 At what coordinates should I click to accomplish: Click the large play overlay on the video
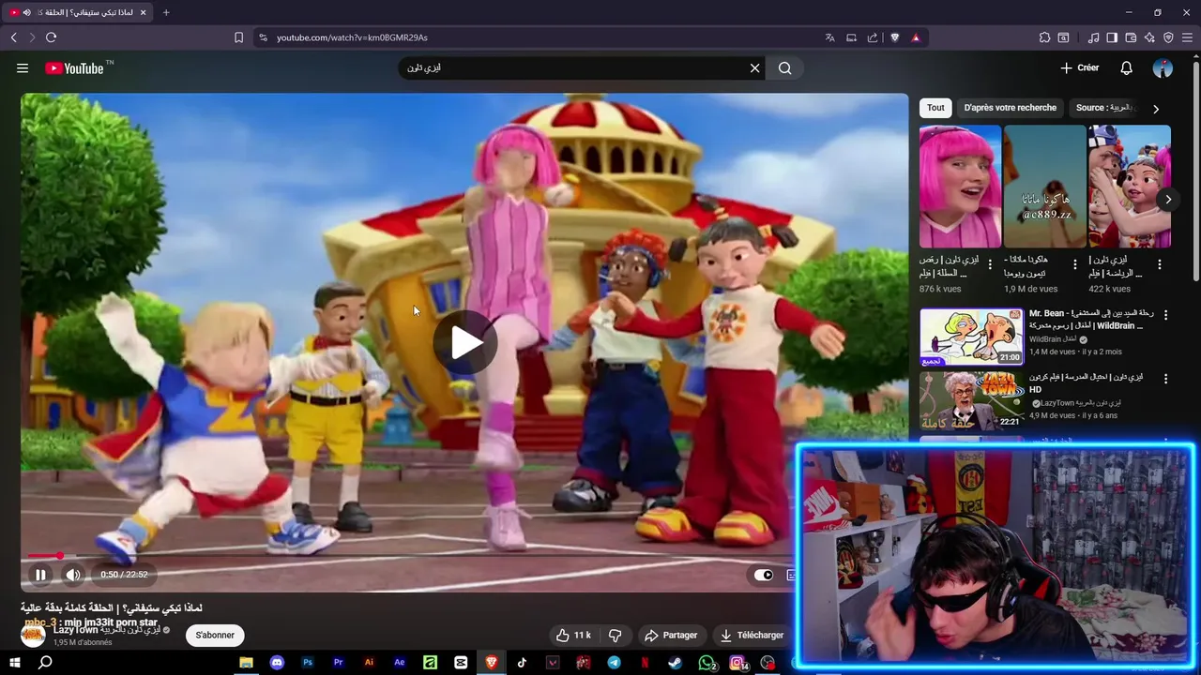coord(465,342)
